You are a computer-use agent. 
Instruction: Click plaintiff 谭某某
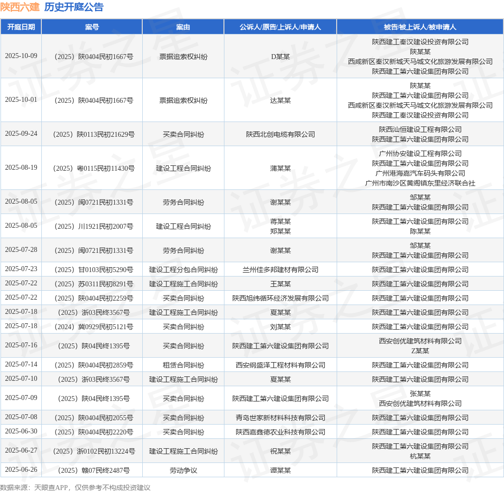click(x=280, y=470)
